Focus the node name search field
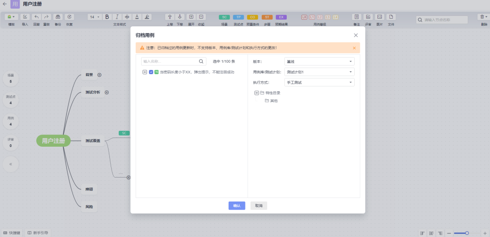 coord(442,20)
